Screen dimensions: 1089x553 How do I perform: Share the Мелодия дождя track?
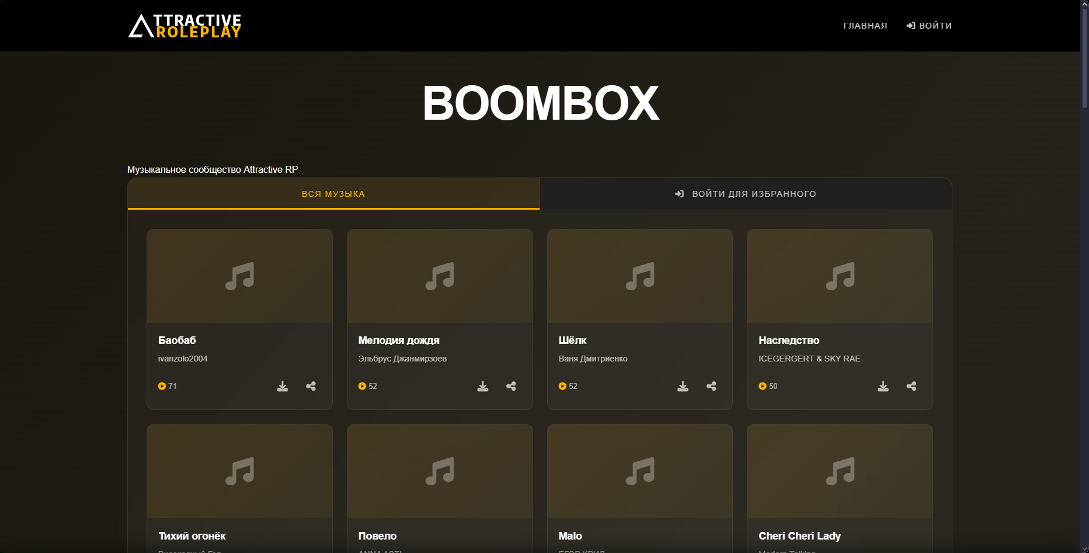point(512,386)
